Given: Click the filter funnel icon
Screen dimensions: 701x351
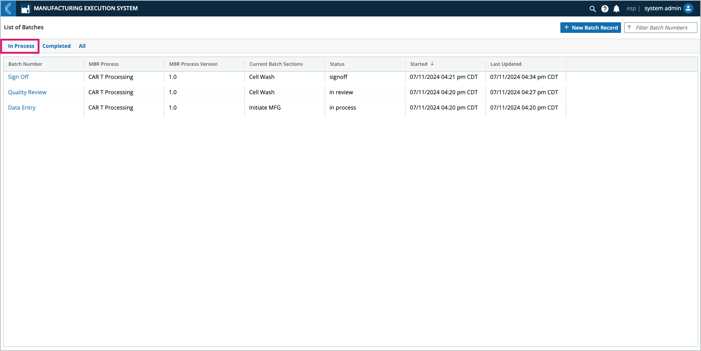Looking at the screenshot, I should coord(629,28).
